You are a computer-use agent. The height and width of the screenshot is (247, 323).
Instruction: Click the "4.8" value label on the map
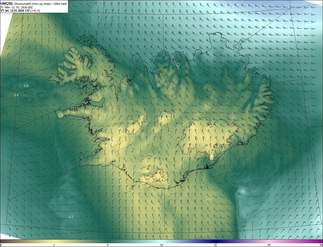coord(61,65)
